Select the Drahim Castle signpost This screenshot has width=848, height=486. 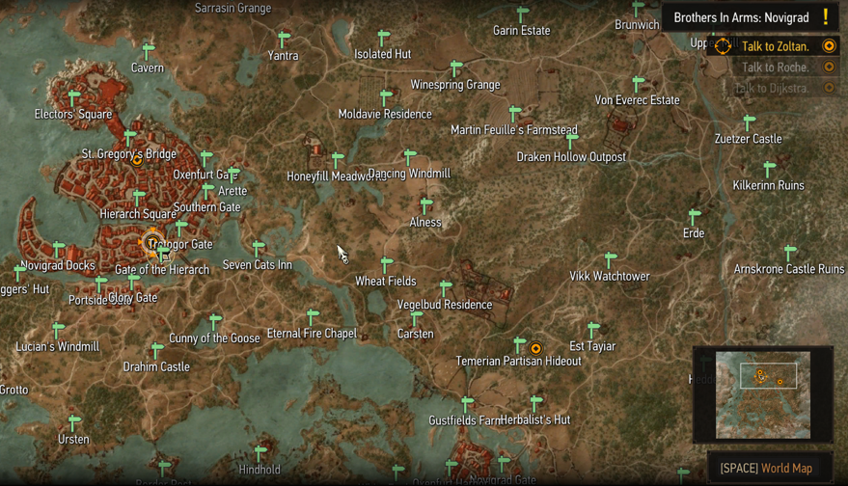point(157,350)
